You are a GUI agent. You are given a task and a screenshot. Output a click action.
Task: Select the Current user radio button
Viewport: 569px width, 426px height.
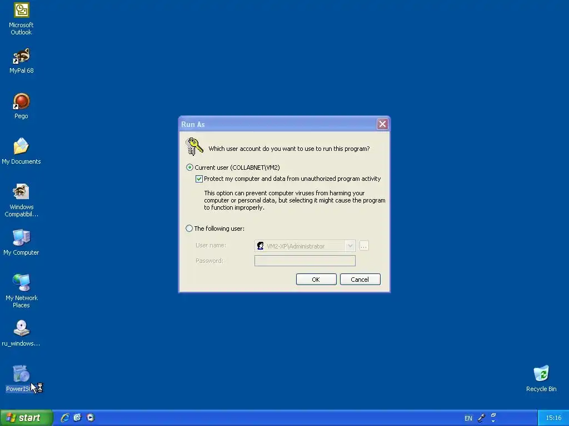click(x=189, y=168)
